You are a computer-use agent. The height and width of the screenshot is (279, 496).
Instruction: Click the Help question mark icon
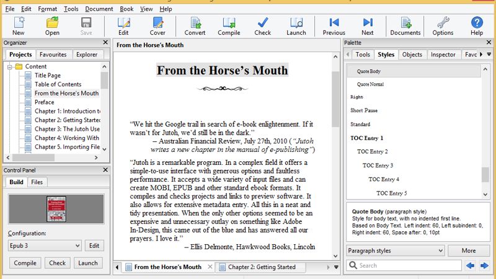477,25
